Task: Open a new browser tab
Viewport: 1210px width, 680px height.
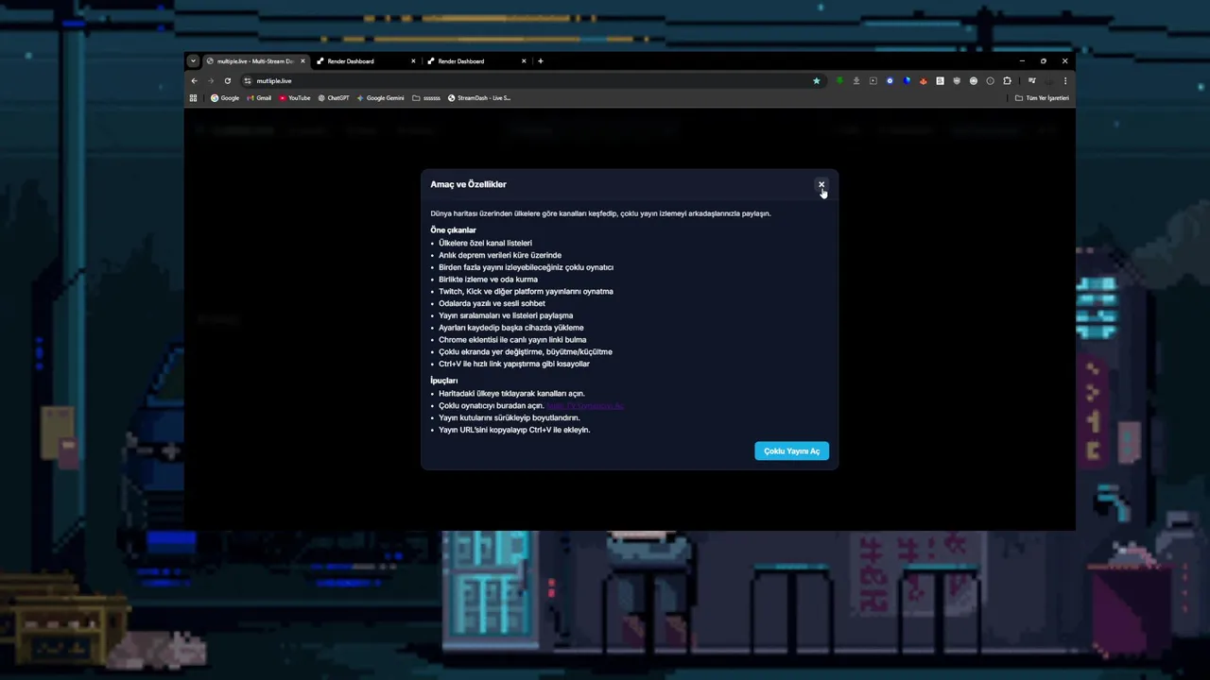Action: [541, 61]
